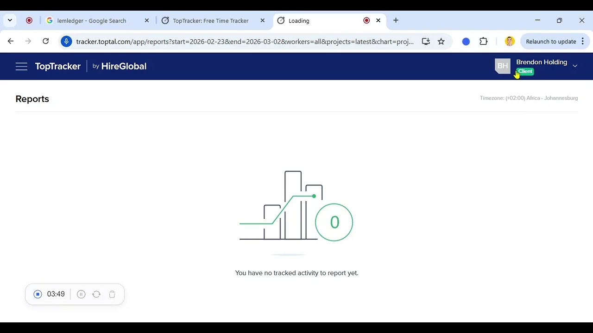593x333 pixels.
Task: Click the Reports page heading
Action: pyautogui.click(x=32, y=99)
